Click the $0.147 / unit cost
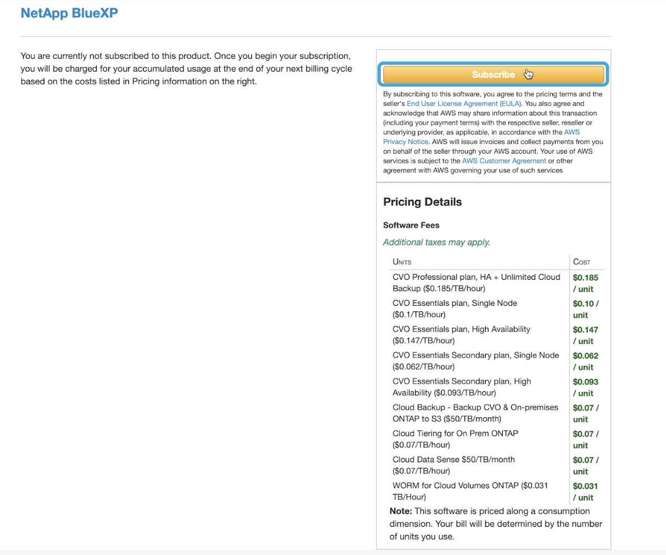This screenshot has height=555, width=666. click(586, 335)
